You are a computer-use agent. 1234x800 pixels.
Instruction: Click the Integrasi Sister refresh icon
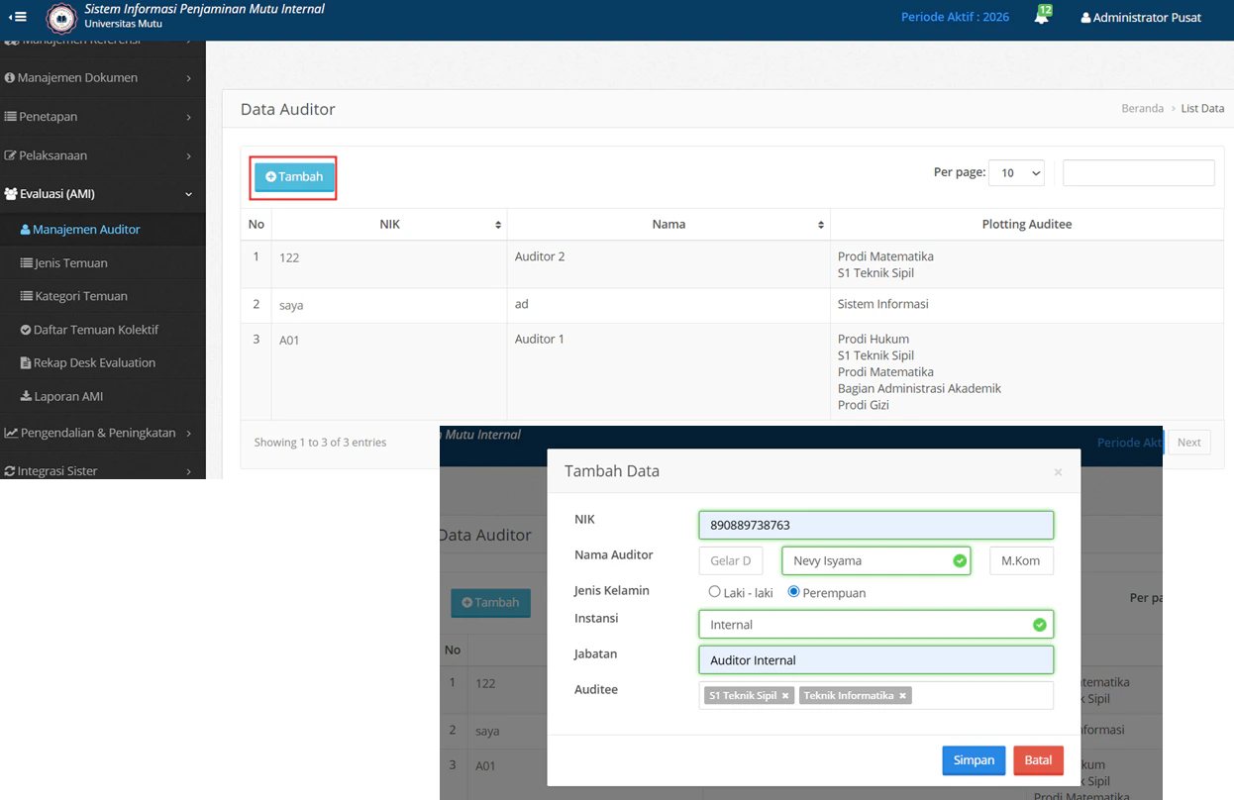pos(10,471)
